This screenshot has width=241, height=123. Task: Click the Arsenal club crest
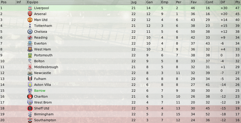[x=30, y=14]
